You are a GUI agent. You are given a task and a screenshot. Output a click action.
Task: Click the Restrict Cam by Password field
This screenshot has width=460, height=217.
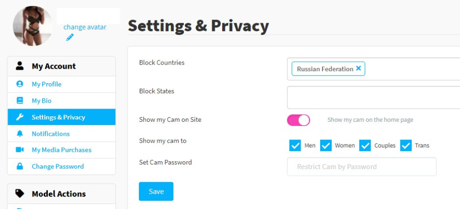(x=361, y=167)
